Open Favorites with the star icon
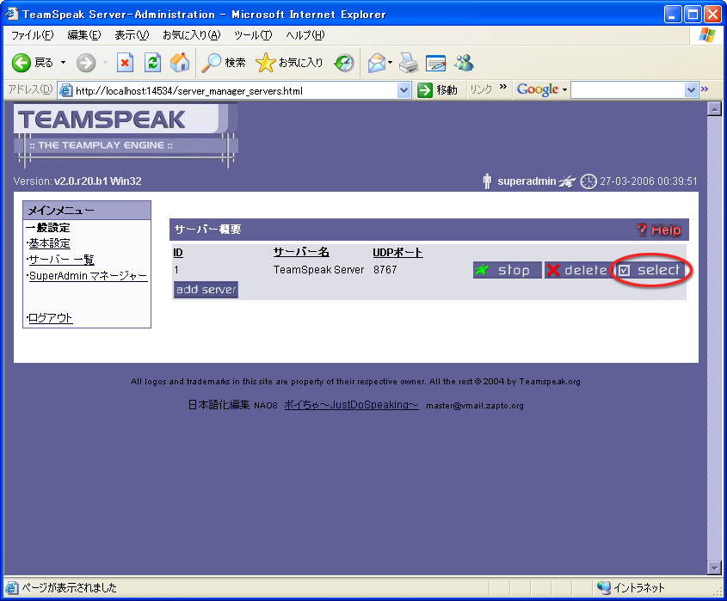The width and height of the screenshot is (727, 601). click(265, 63)
